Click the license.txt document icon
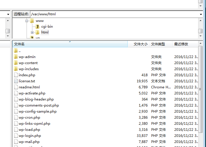The width and height of the screenshot is (206, 147). pyautogui.click(x=16, y=81)
